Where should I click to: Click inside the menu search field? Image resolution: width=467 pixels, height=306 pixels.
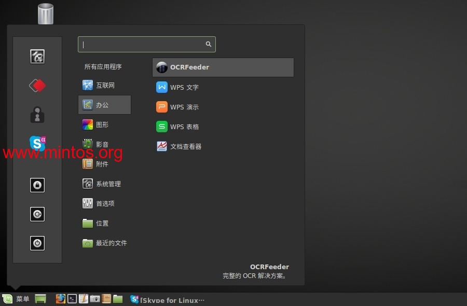pyautogui.click(x=147, y=45)
